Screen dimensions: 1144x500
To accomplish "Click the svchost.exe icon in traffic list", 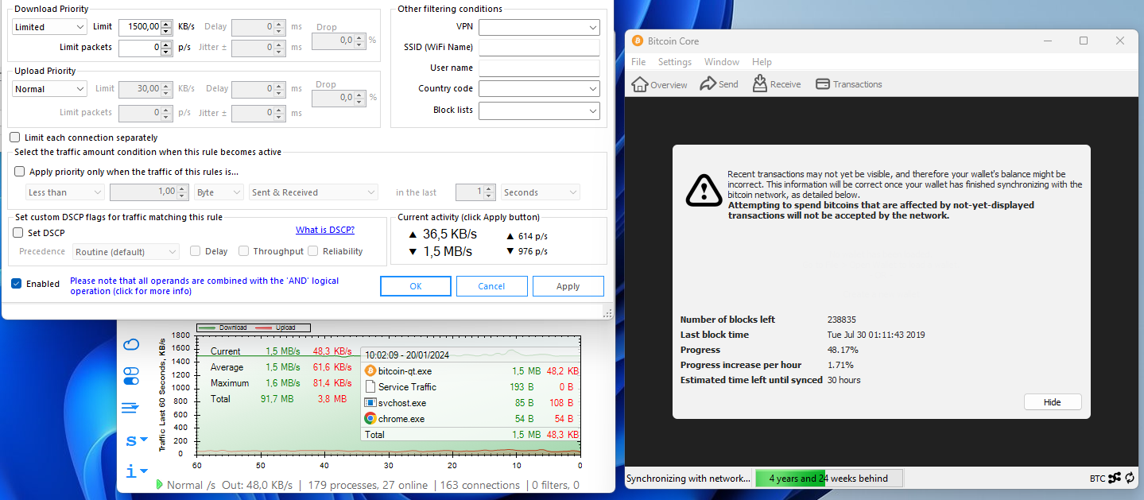I will (370, 403).
